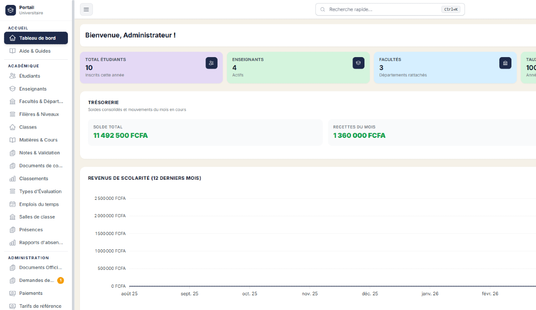Open Filières & Niveaux page
Viewport: 536px width, 310px height.
coord(36,114)
